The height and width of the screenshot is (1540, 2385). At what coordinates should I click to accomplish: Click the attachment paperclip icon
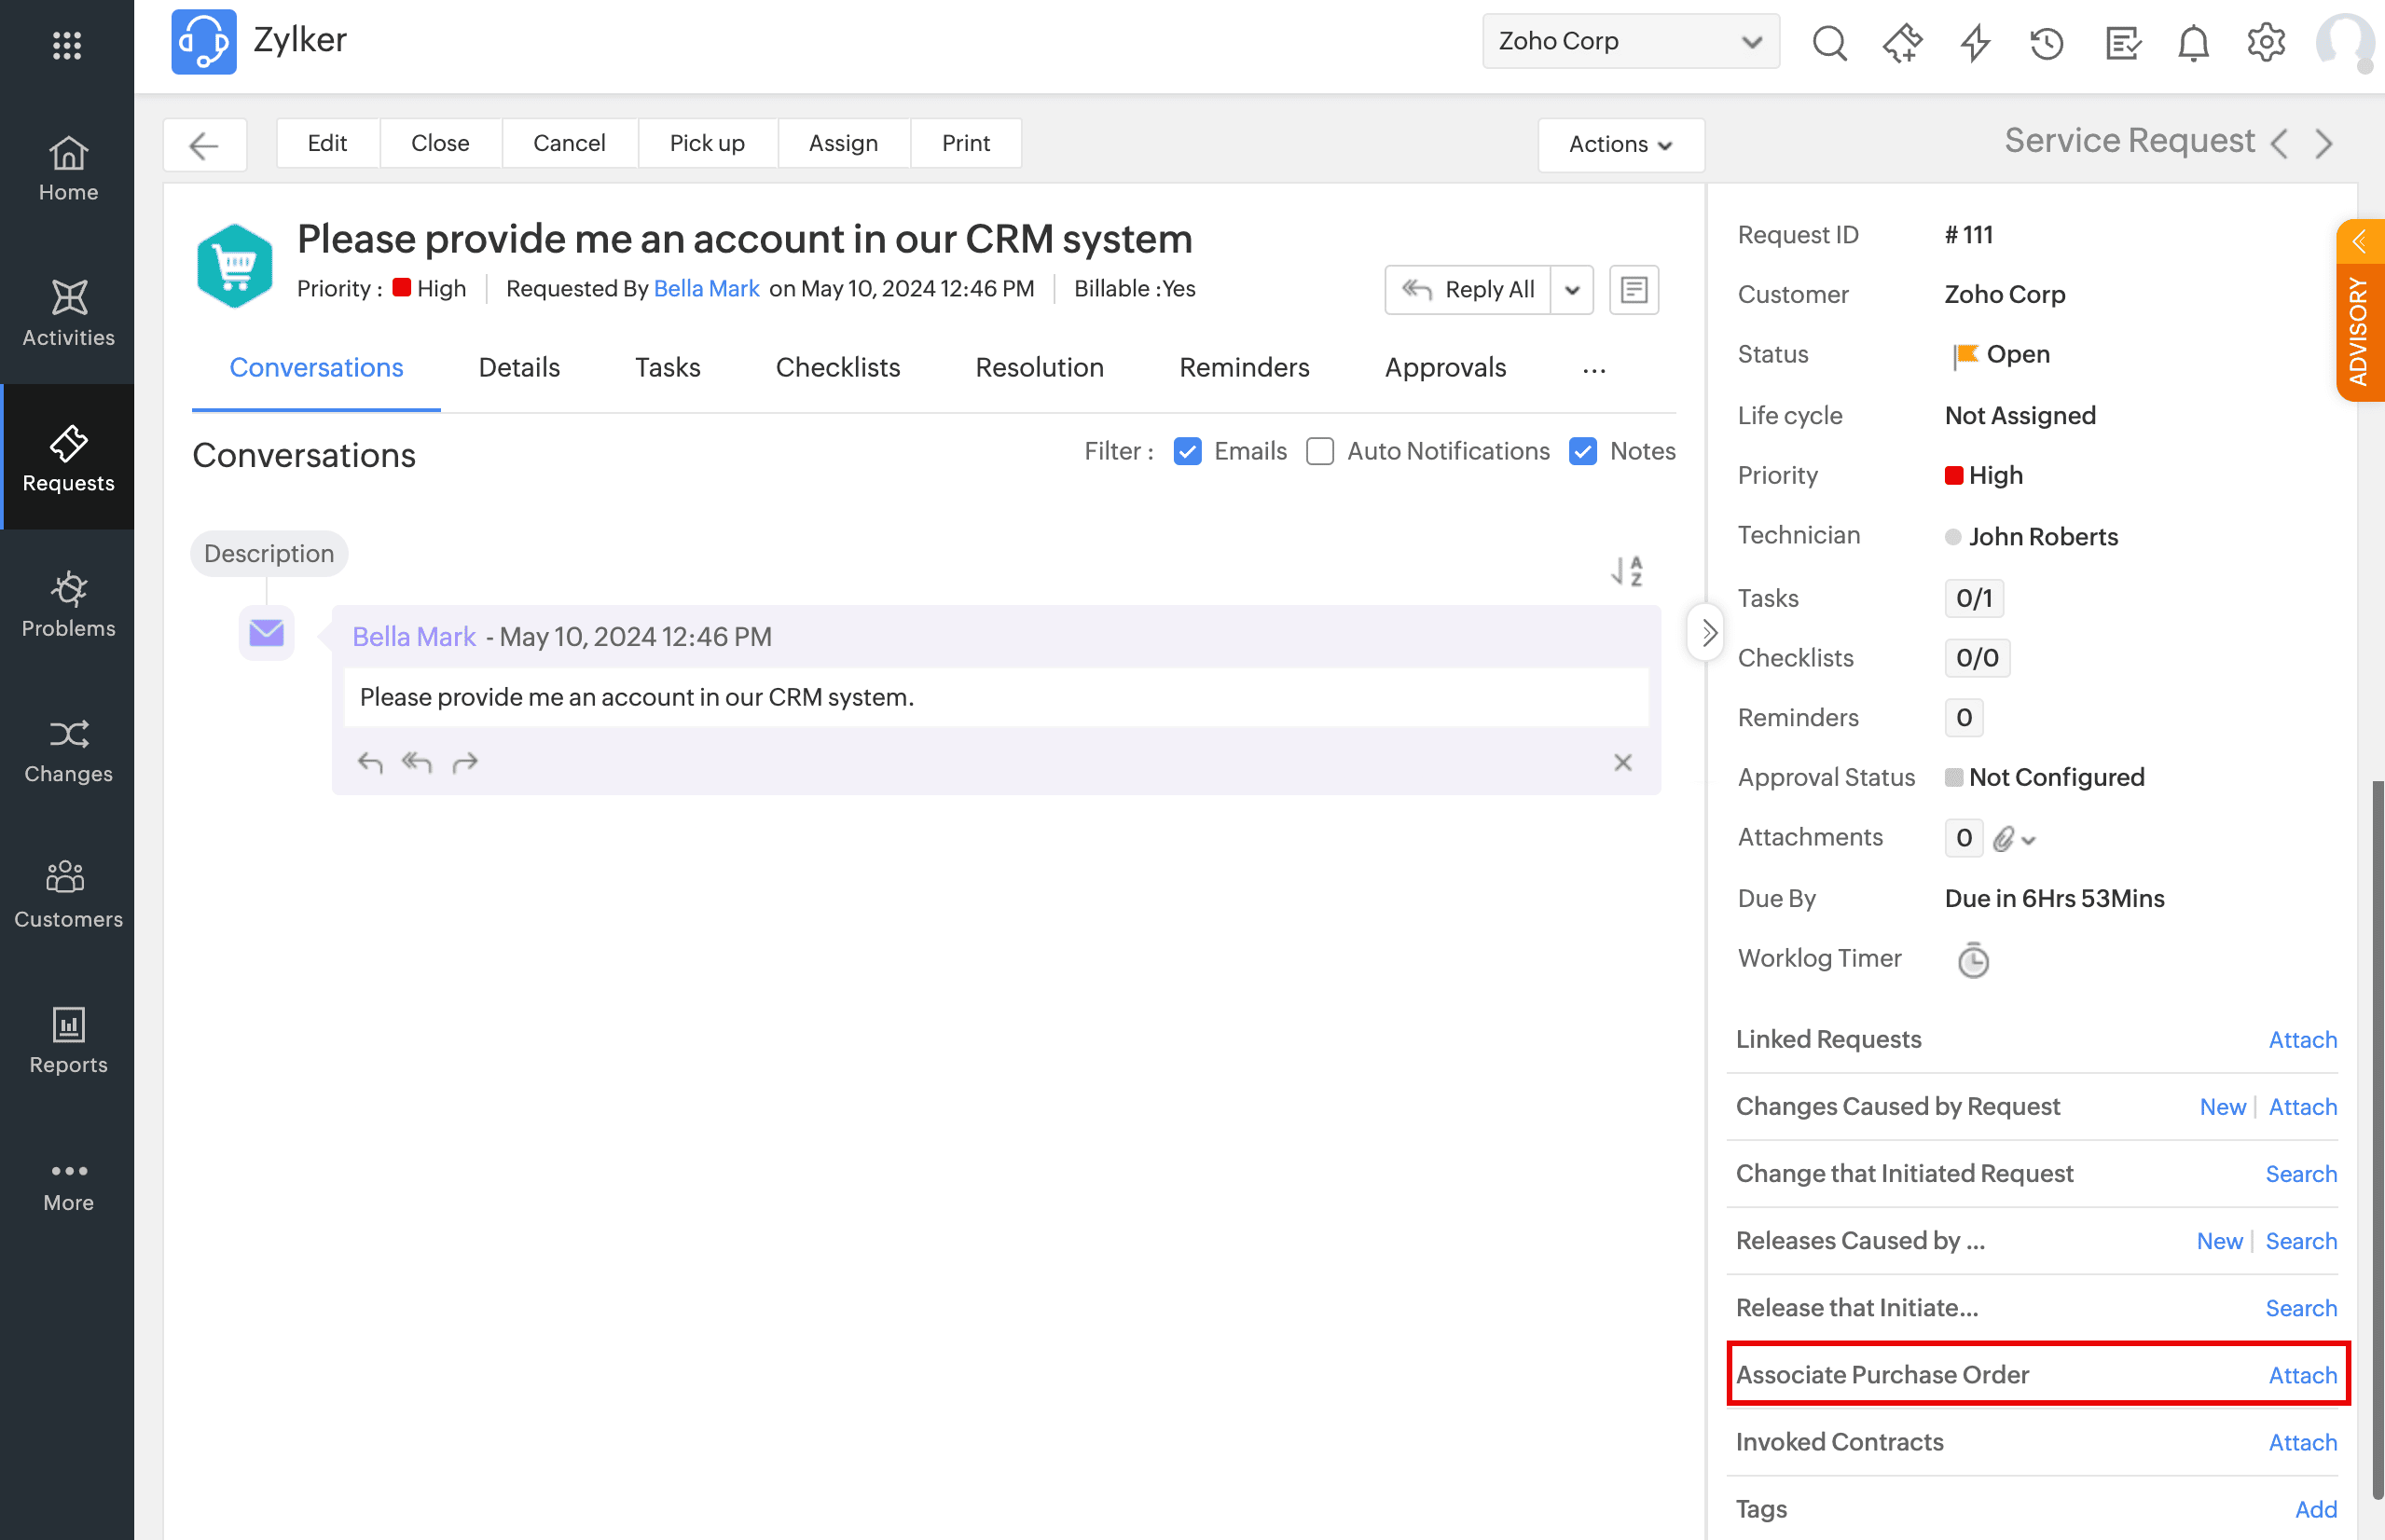(2004, 838)
